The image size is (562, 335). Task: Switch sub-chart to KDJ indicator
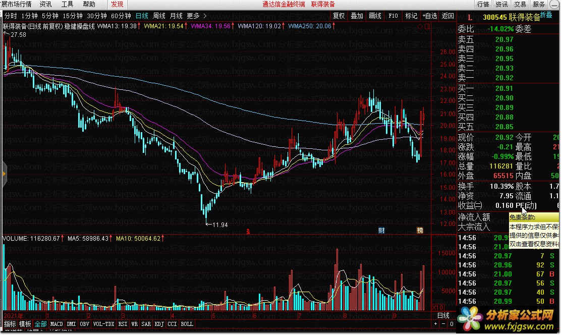point(159,324)
